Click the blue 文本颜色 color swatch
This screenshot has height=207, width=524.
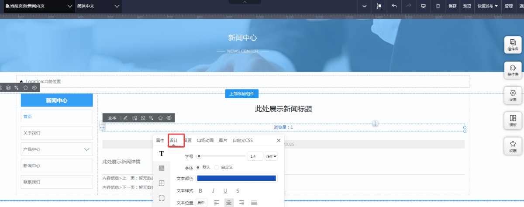[236, 178]
